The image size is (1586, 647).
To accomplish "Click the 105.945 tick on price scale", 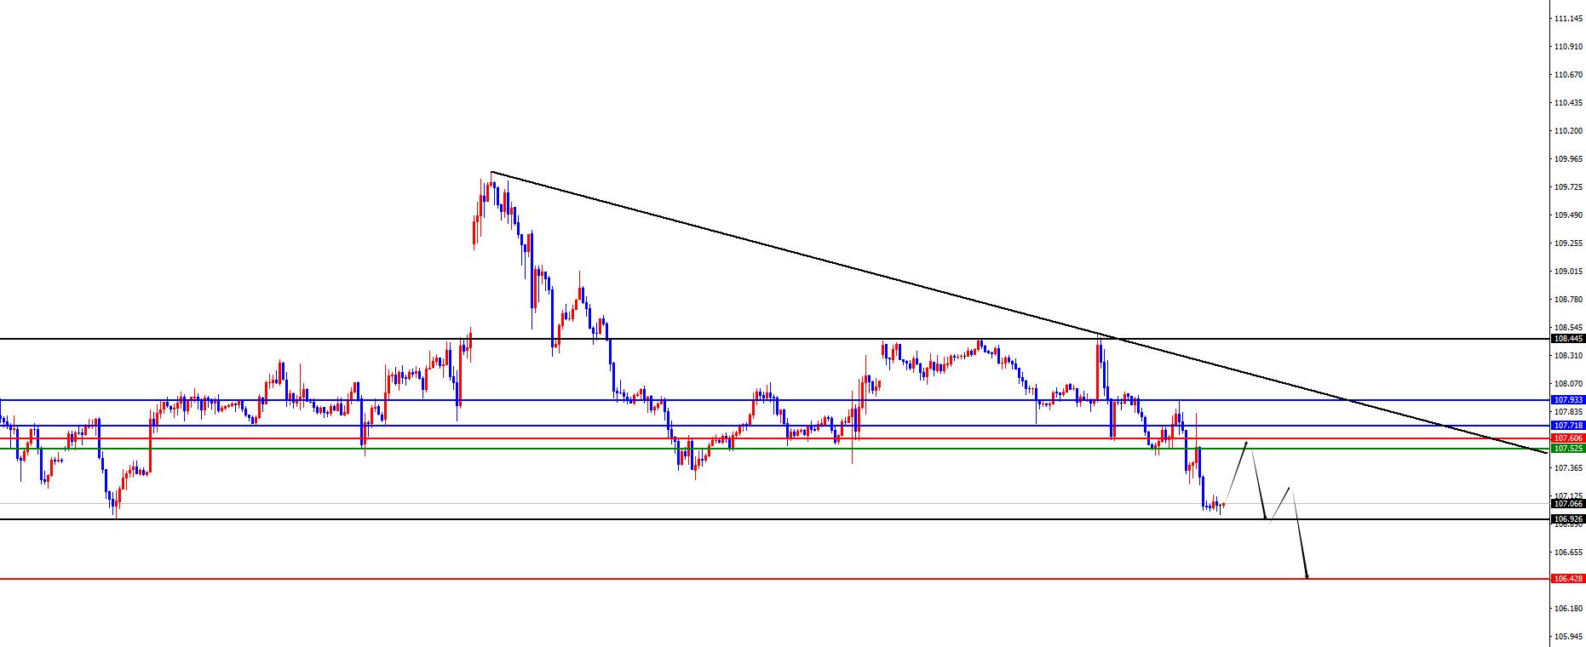I will pos(1568,636).
